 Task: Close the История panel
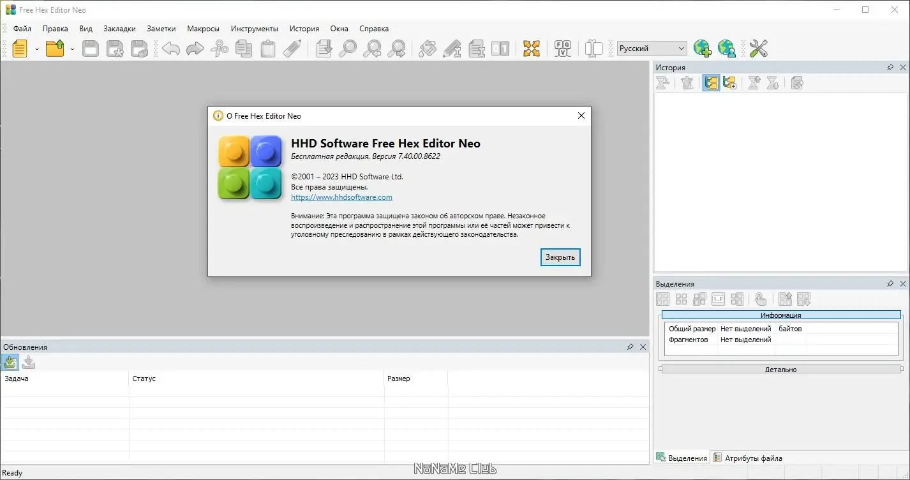pos(903,68)
